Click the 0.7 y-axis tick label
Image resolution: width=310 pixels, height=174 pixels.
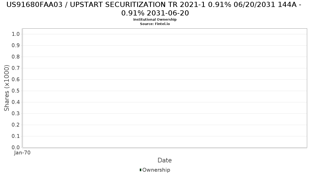[x=16, y=68]
